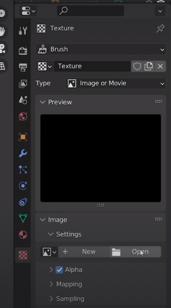Open the Tool properties tab
Screen dimensions: 171x308
coord(23,31)
